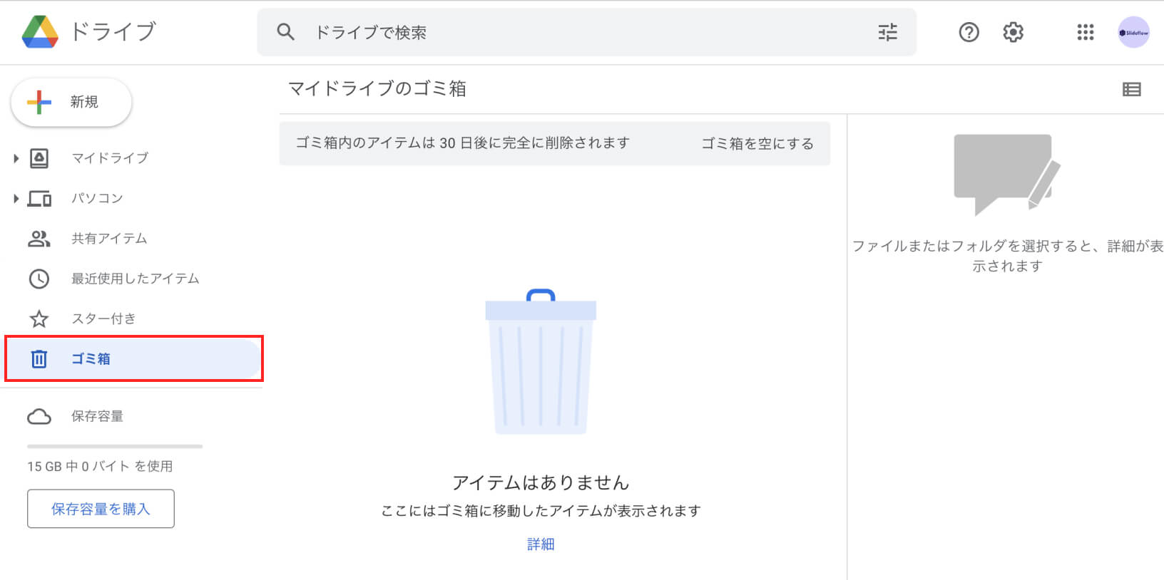Screen dimensions: 1164x580
Task: Open the Google apps grid
Action: coord(1085,32)
